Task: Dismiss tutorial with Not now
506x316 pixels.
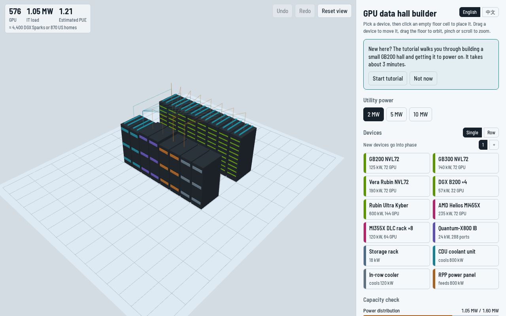Action: (423, 78)
